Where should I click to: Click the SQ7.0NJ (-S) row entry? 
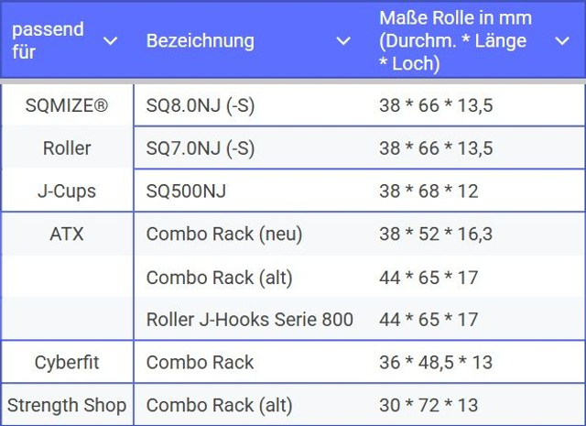pos(201,148)
